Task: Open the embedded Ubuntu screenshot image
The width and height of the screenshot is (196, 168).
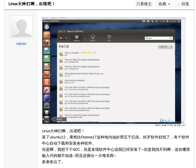Action: (x=114, y=72)
